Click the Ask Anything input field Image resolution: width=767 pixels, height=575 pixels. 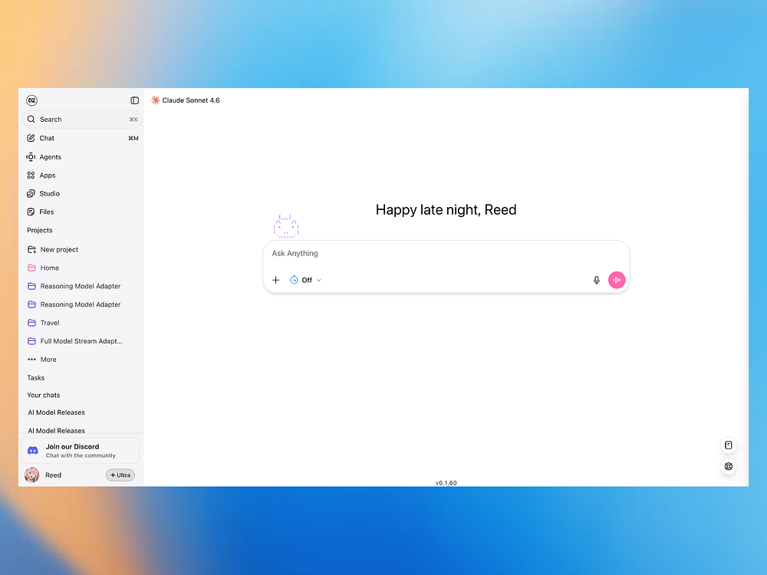pos(446,253)
